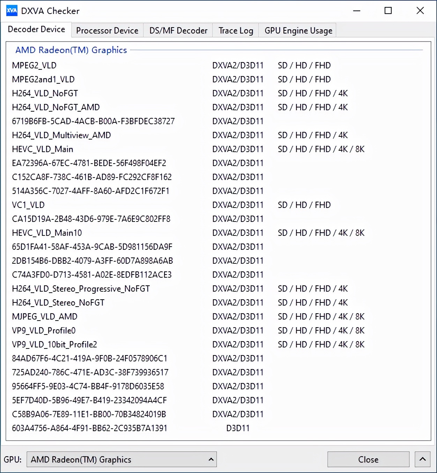Click the DXVA2/D3D11 value for MPEG2_VLD
This screenshot has width=437, height=473.
pyautogui.click(x=238, y=65)
